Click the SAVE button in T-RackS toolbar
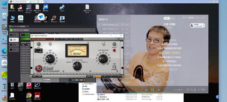This screenshot has height=102, width=227. (x=71, y=39)
